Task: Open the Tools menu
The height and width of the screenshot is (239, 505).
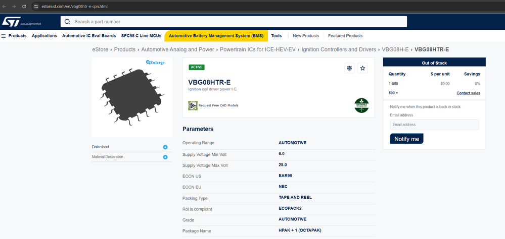Action: tap(277, 36)
